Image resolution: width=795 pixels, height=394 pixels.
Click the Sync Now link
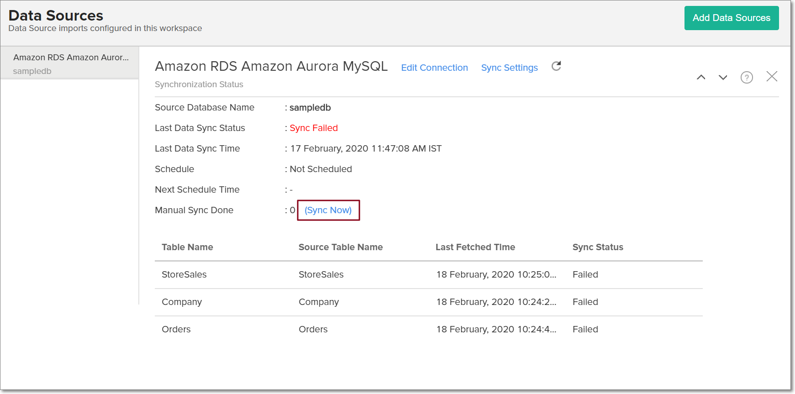(328, 210)
